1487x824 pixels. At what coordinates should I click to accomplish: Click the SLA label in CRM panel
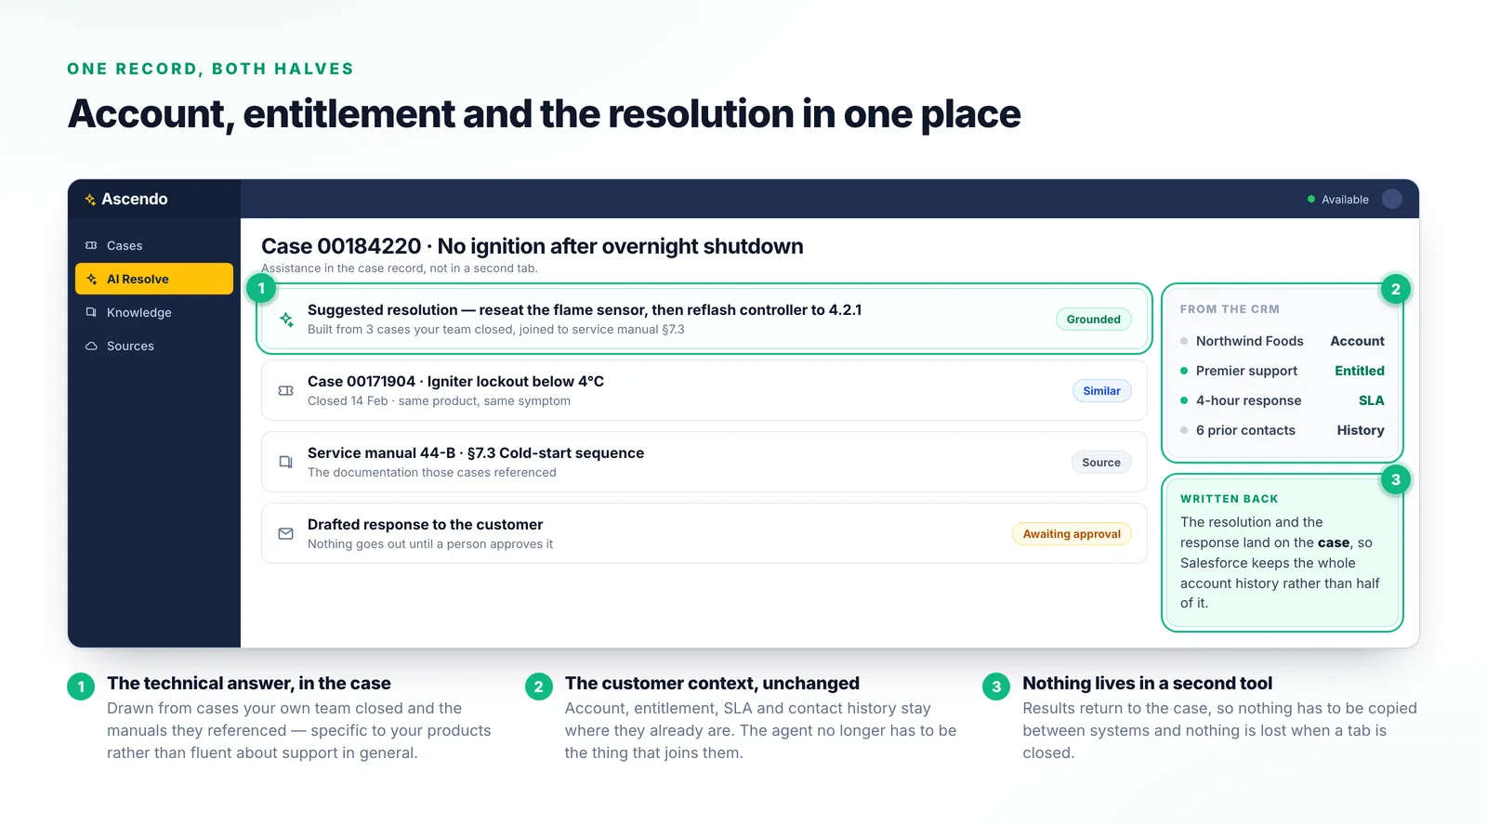tap(1372, 400)
